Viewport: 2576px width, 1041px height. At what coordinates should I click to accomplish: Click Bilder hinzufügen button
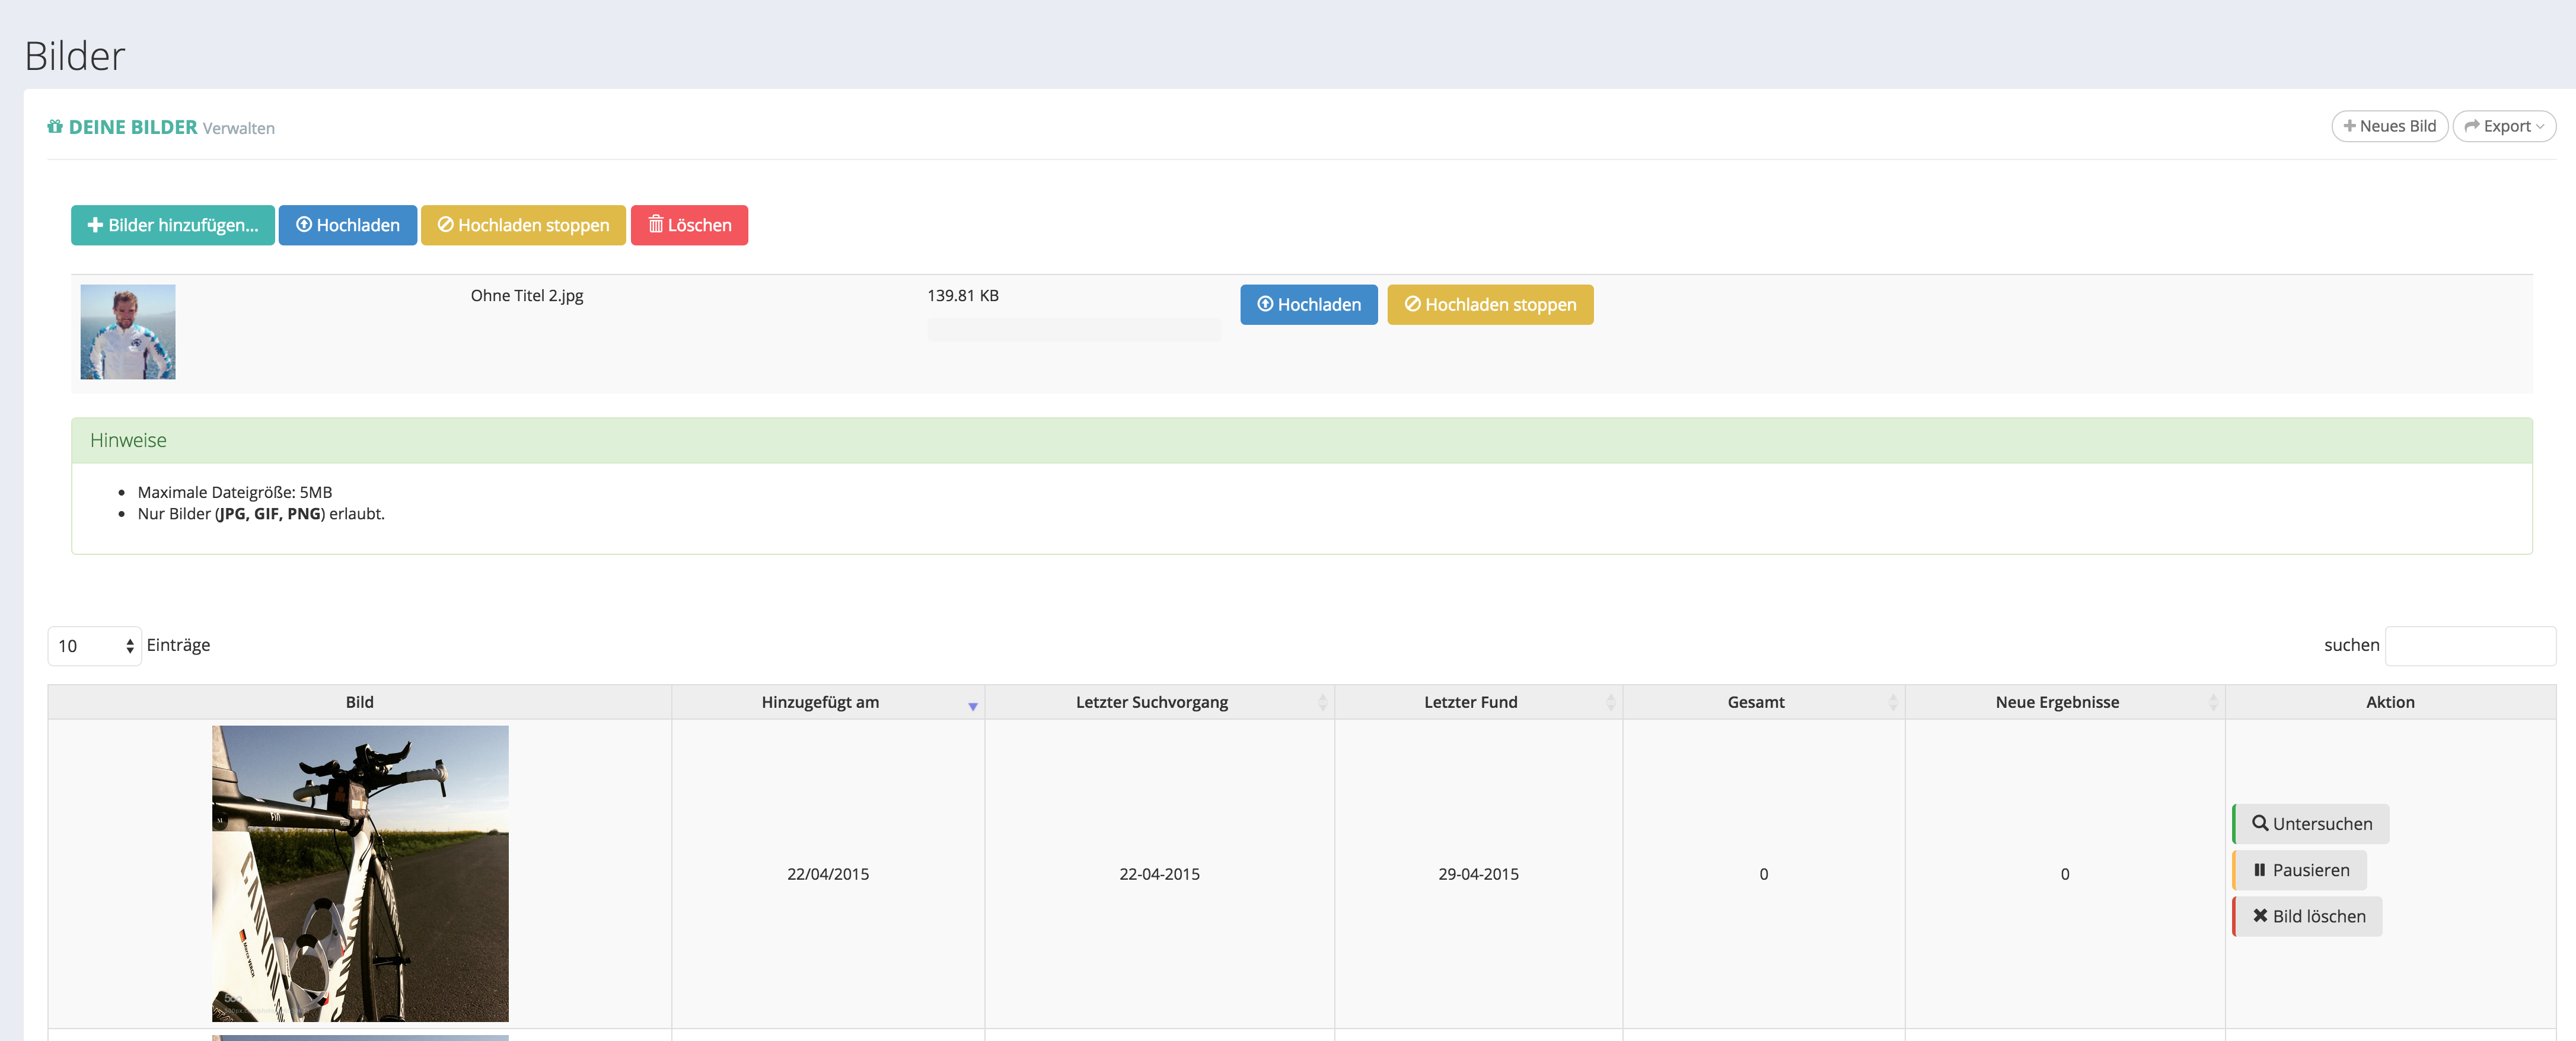coord(173,225)
